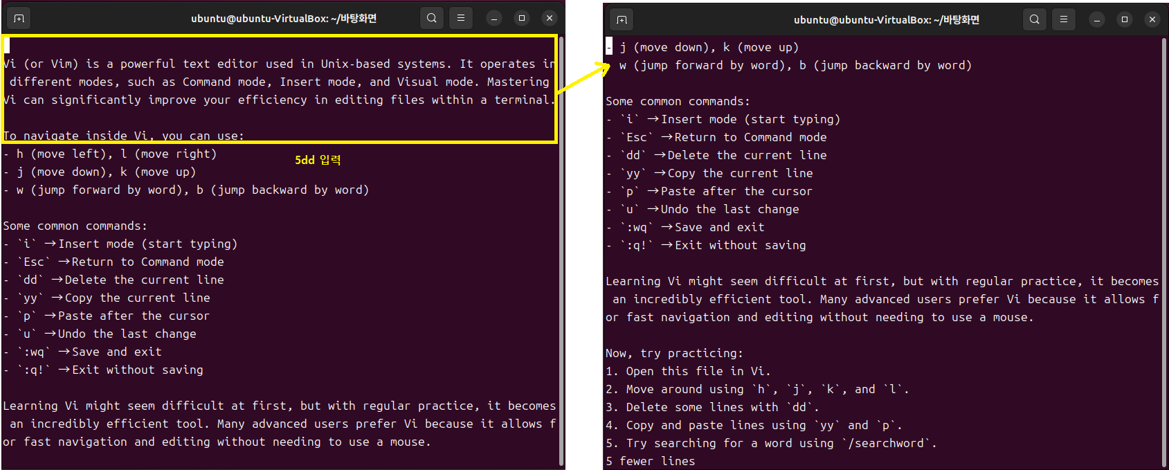Screen dimensions: 1169x470
Task: Open the hamburger menu in the left terminal
Action: point(460,18)
